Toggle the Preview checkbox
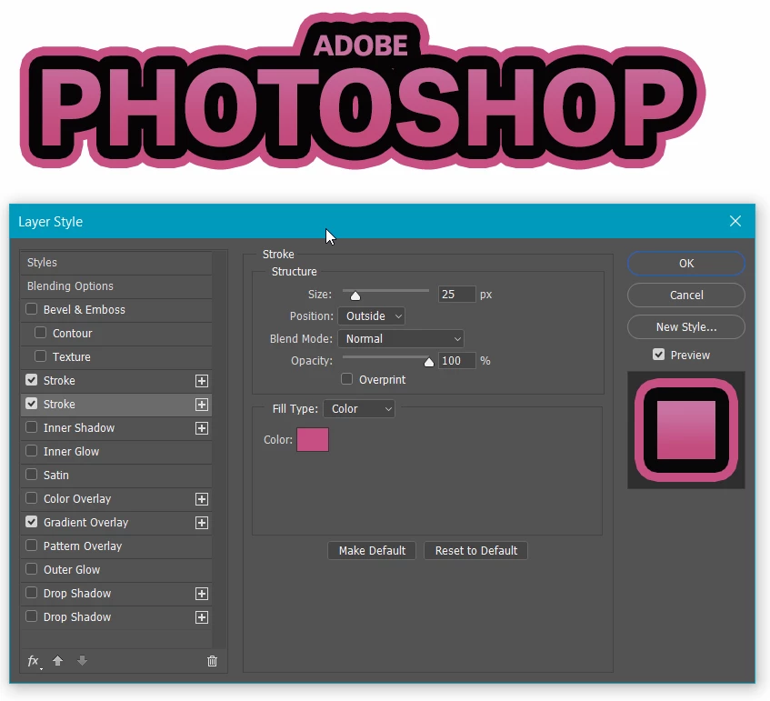This screenshot has width=770, height=701. point(658,355)
